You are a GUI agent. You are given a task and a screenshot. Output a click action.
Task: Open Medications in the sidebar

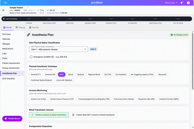click(x=8, y=49)
